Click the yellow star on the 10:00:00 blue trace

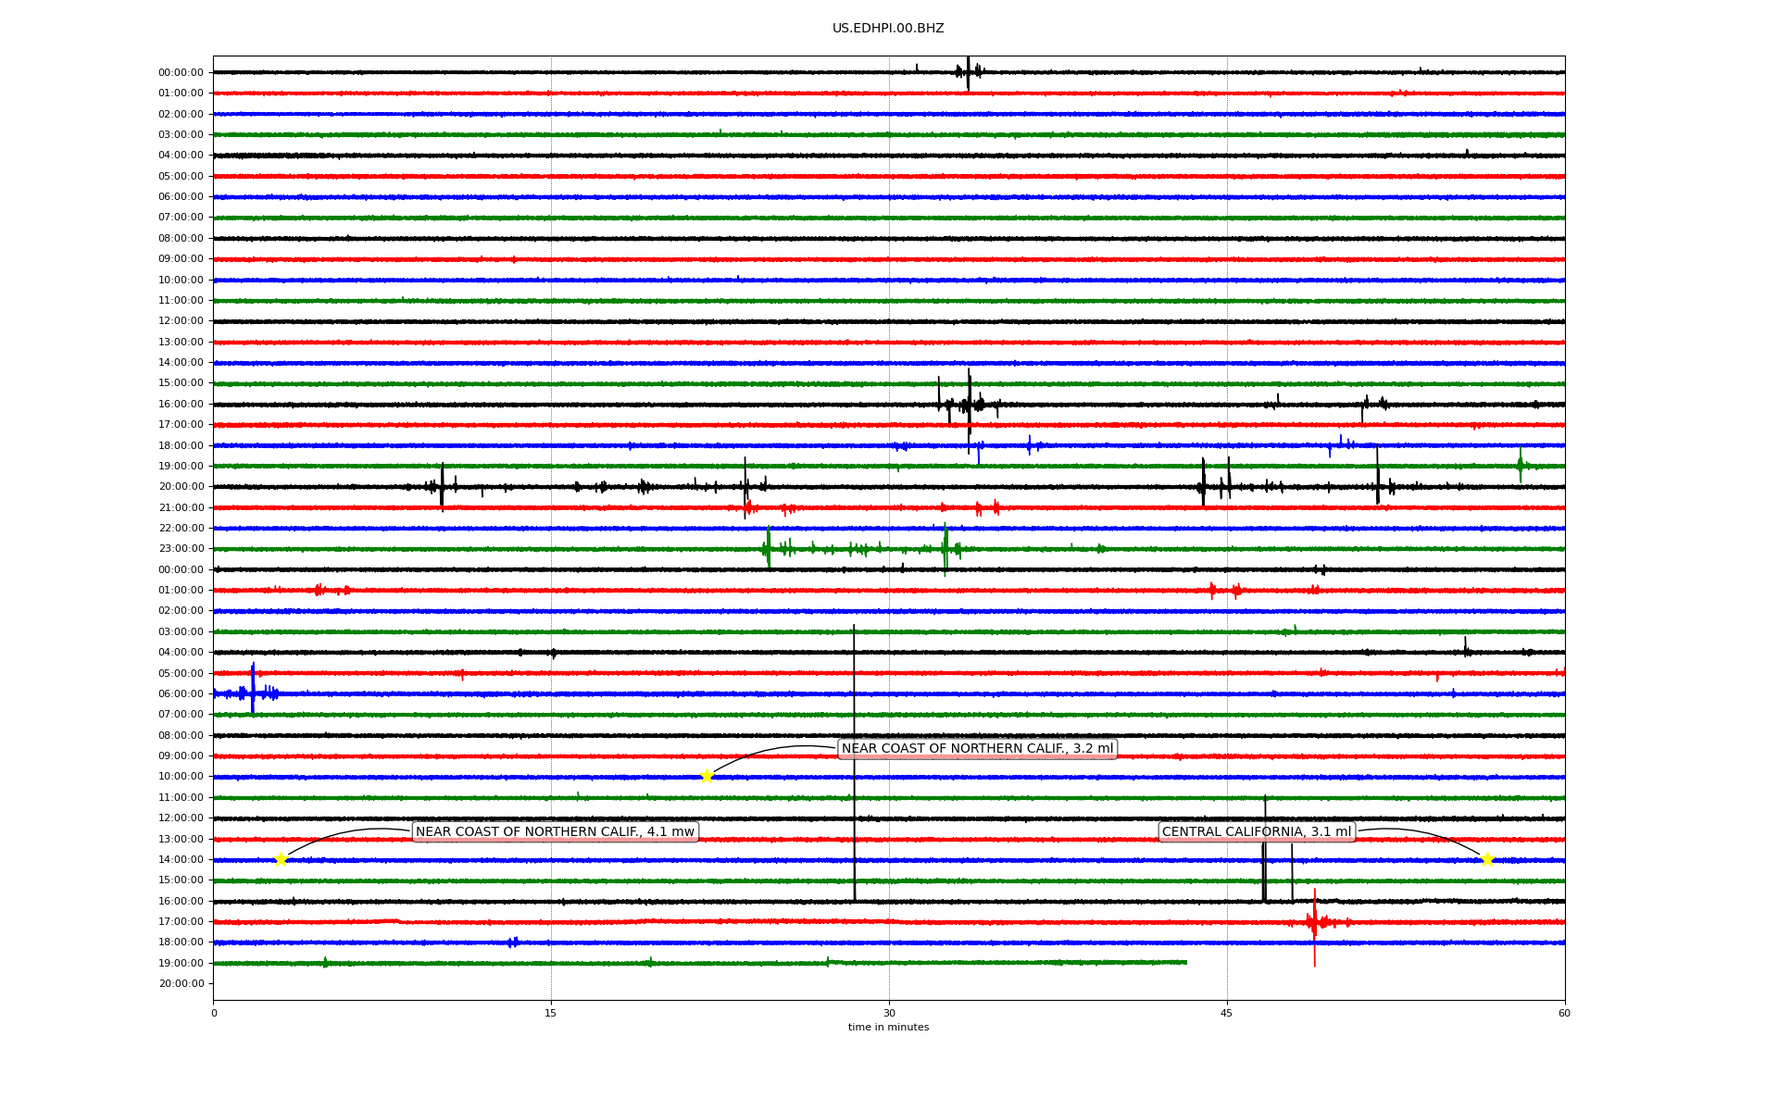[x=707, y=776]
